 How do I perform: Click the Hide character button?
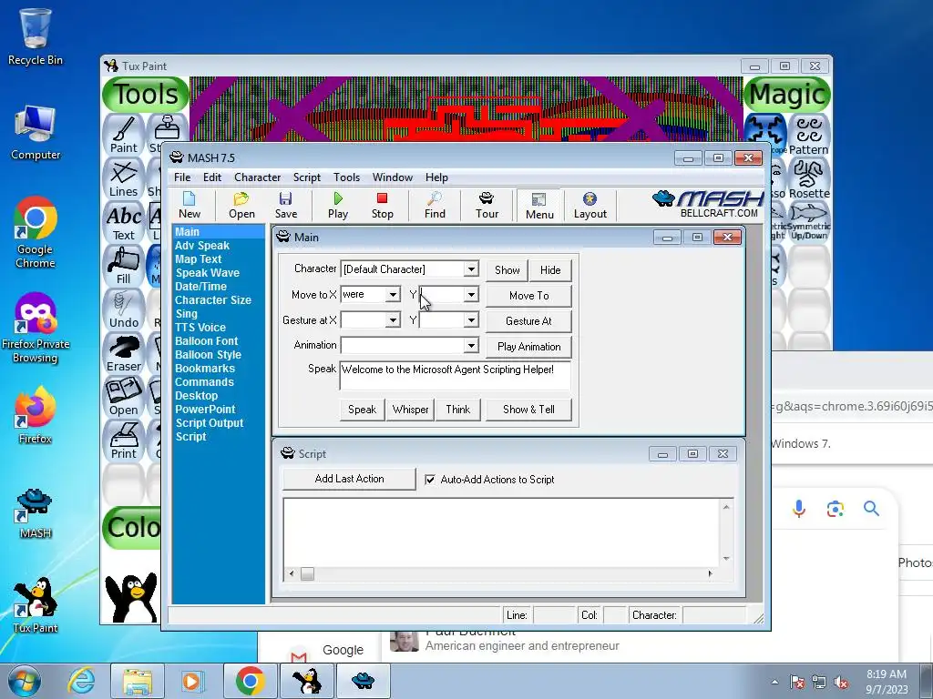pyautogui.click(x=550, y=269)
